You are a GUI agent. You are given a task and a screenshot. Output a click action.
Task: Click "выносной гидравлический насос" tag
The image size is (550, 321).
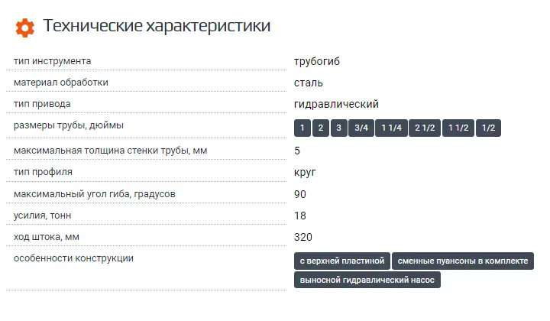tap(367, 280)
